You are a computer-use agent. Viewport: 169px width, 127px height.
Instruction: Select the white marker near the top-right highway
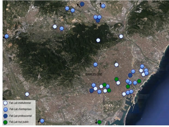pos(121,36)
